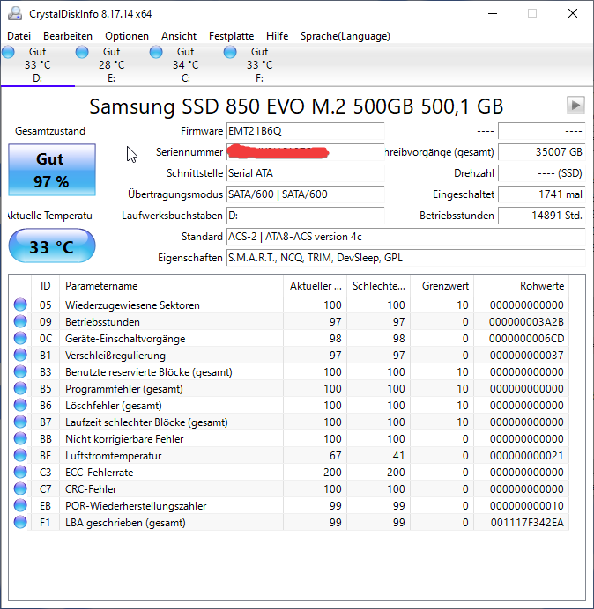Click status orb of LBA geschrieben row
The image size is (594, 609).
point(20,522)
